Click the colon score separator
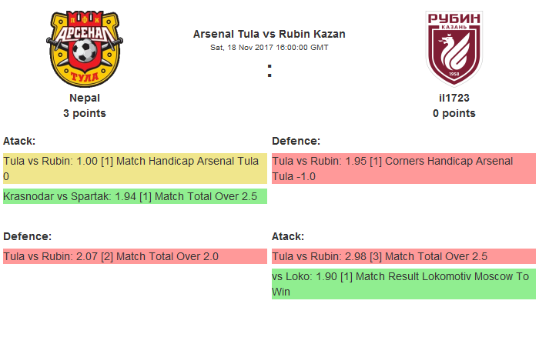The image size is (539, 354). (x=269, y=71)
